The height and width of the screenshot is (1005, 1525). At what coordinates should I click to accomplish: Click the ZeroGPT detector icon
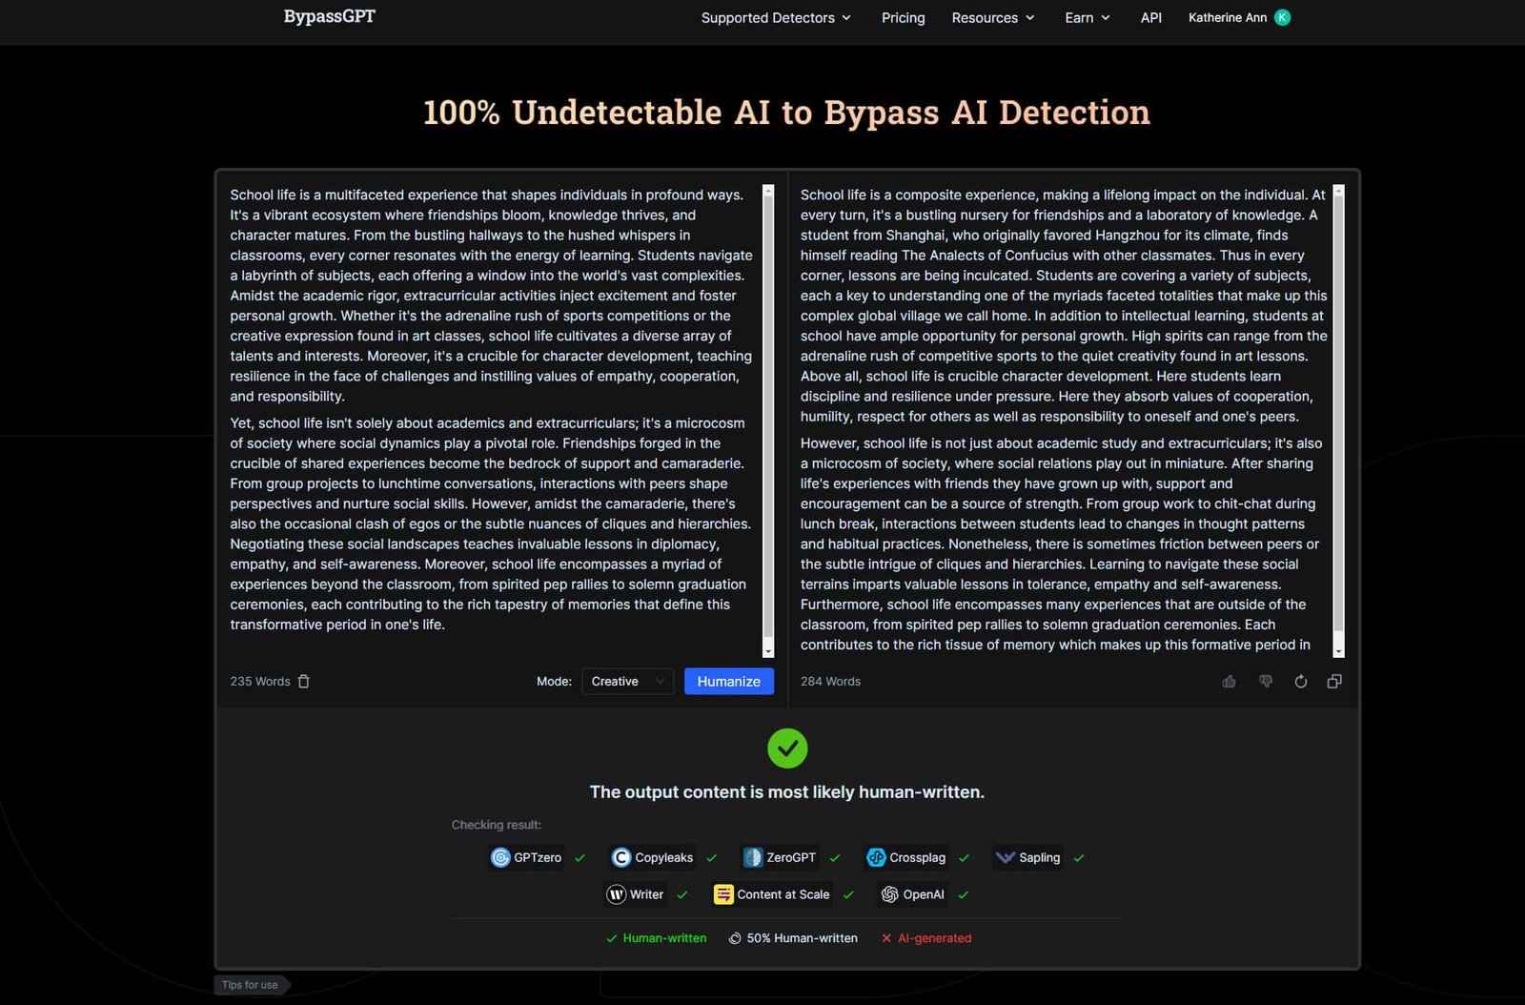click(x=752, y=857)
